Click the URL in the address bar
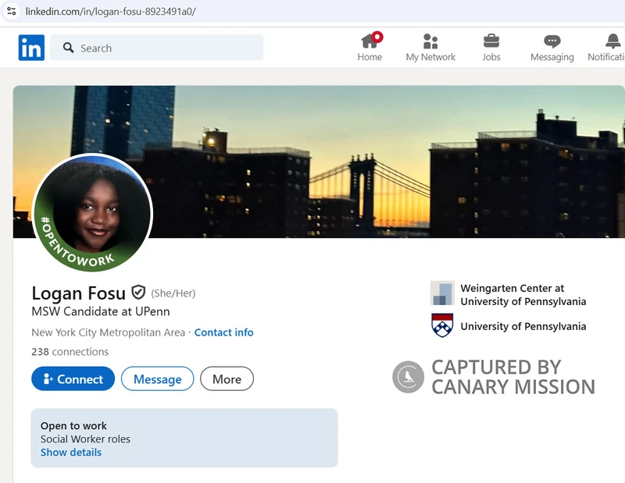The height and width of the screenshot is (483, 625). coord(110,11)
